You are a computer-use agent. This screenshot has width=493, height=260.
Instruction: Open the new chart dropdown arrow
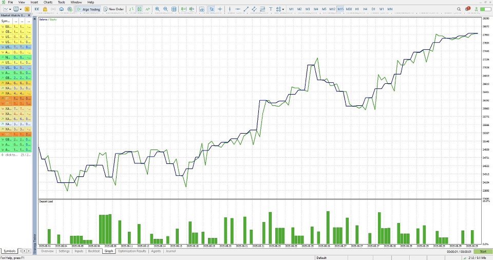(10, 9)
